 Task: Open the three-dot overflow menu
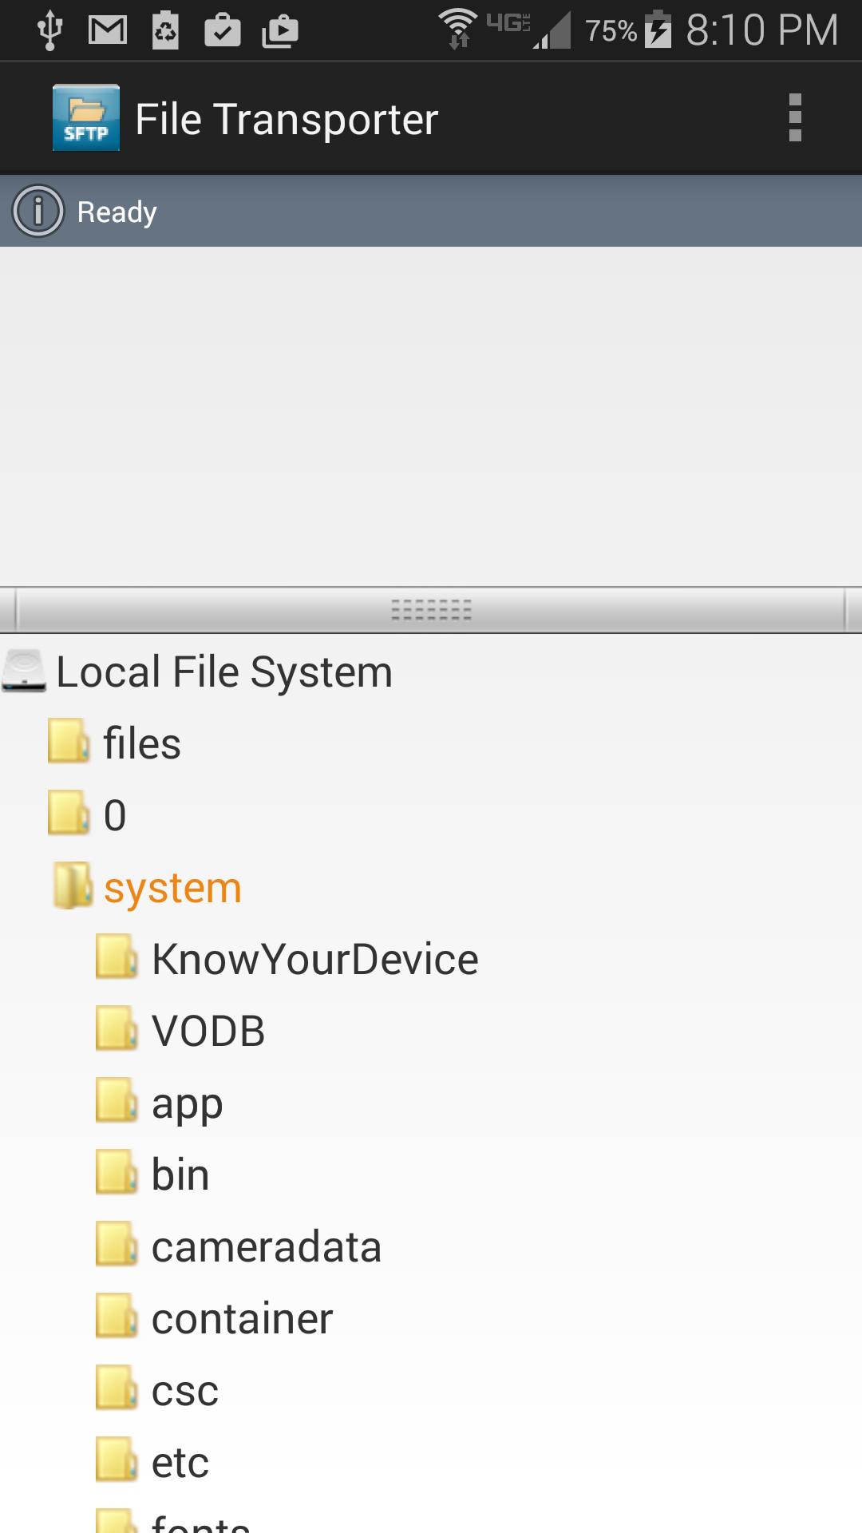[x=794, y=118]
